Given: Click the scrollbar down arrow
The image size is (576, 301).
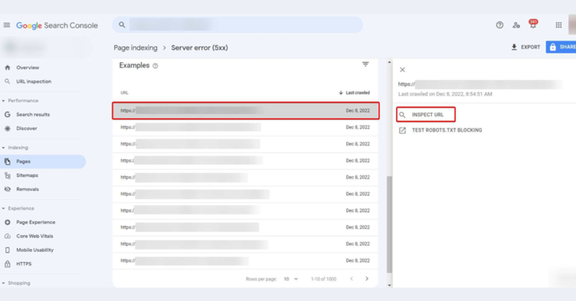Looking at the screenshot, I should 389,285.
